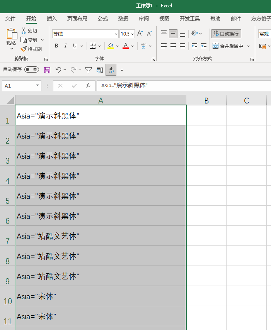The image size is (271, 330).
Task: Apply the red font color swatch
Action: pos(126,46)
